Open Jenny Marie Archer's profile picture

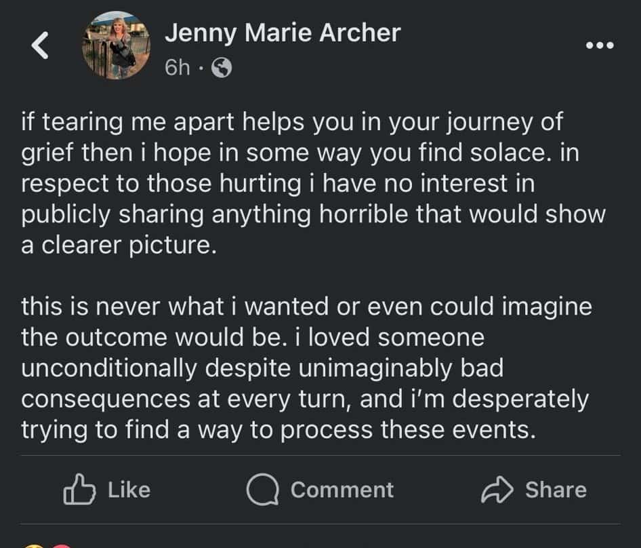pos(117,45)
